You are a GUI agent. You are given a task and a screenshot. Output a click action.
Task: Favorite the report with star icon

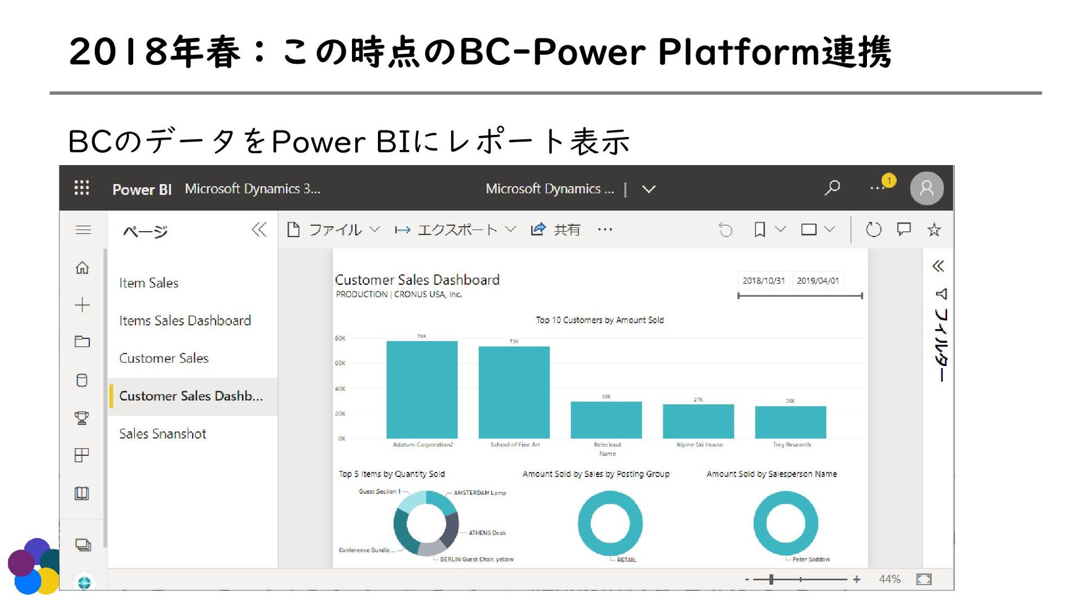click(934, 230)
